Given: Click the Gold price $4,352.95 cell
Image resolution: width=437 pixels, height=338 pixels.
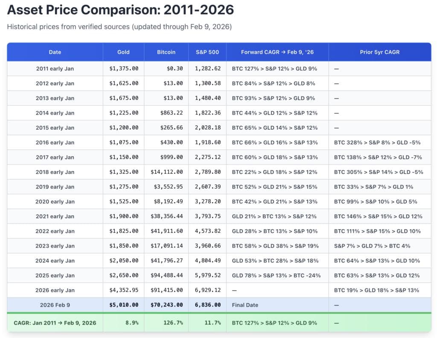Looking at the screenshot, I should (x=124, y=290).
